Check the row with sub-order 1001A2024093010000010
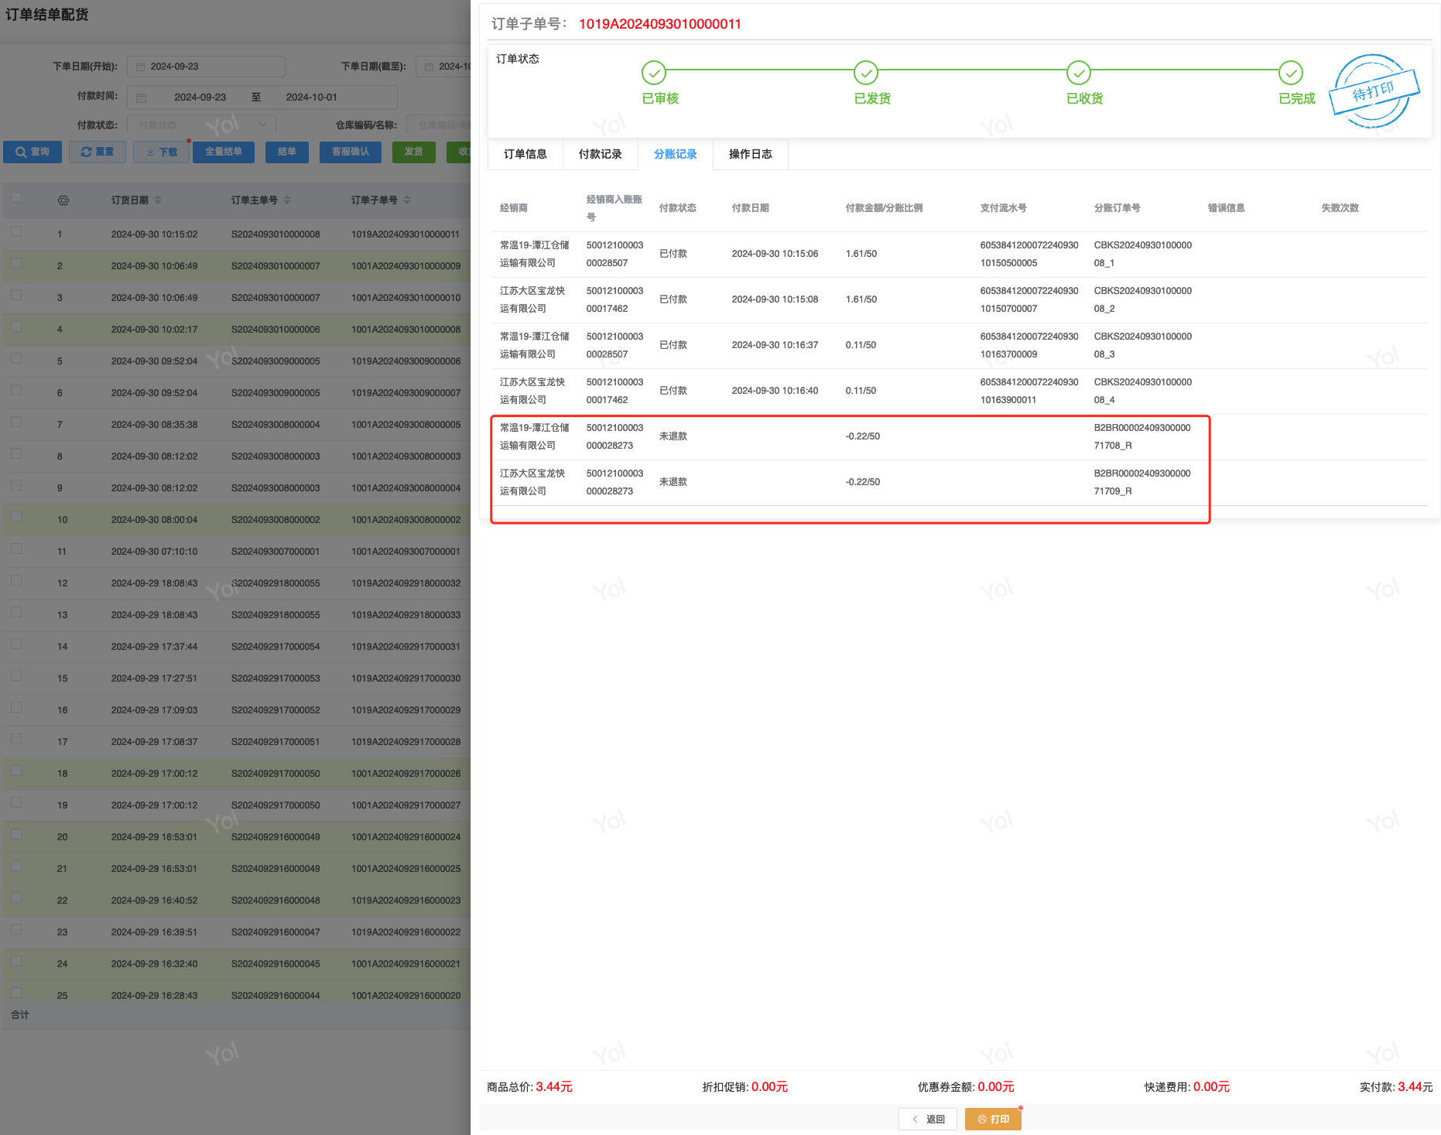The width and height of the screenshot is (1441, 1135). click(x=16, y=295)
